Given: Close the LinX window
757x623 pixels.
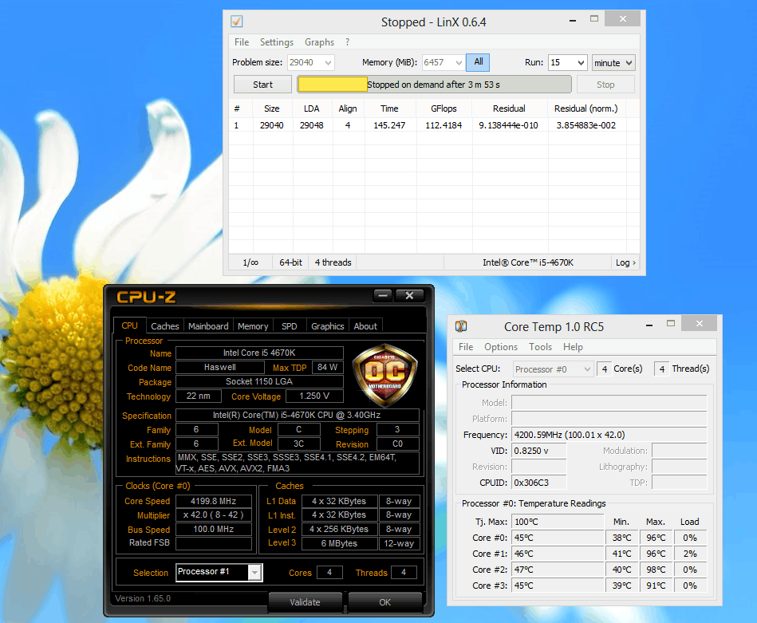Looking at the screenshot, I should pyautogui.click(x=623, y=19).
